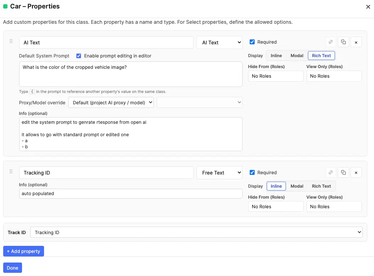
Task: Click link icon on Tracking ID property
Action: (x=331, y=173)
